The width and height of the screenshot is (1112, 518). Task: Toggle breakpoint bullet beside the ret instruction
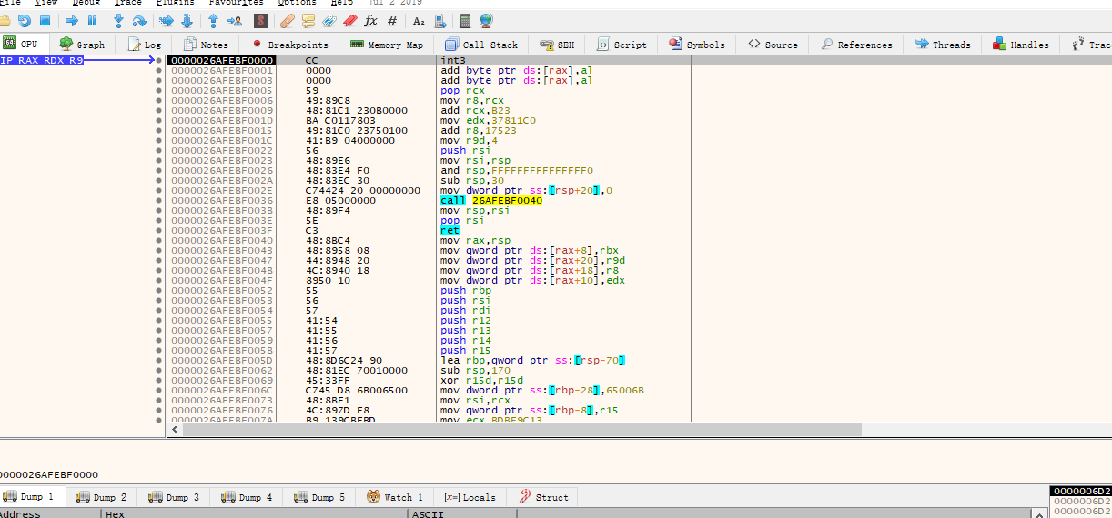tap(158, 231)
